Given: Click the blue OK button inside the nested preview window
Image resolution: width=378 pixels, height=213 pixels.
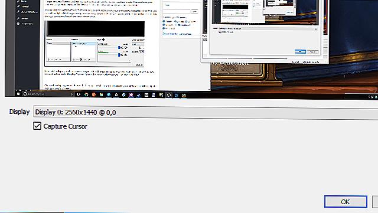Looking at the screenshot, I should [x=300, y=51].
